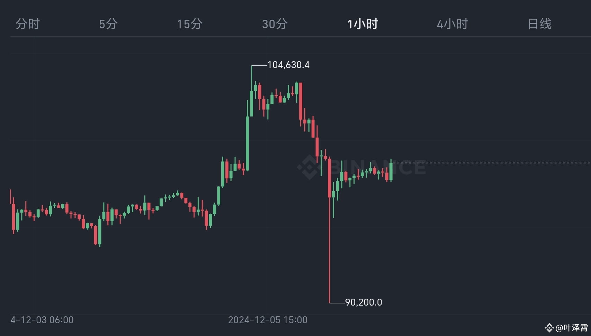Screen dimensions: 591x336
Task: Switch to the 4小时 timeframe
Action: (x=452, y=24)
